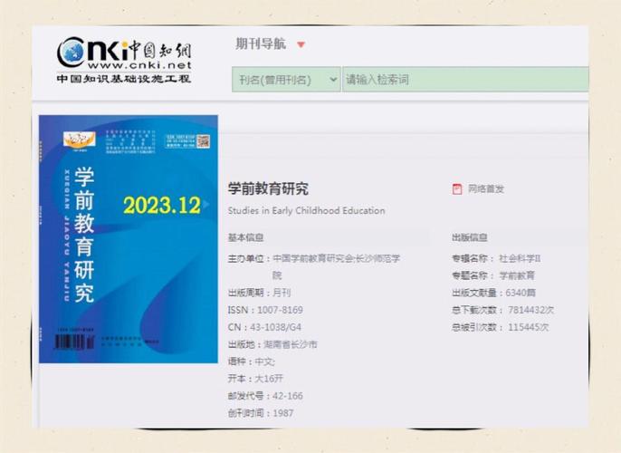Screen dimensions: 621x453
Task: Click 出版地：湖南省长沙市
Action: [272, 344]
